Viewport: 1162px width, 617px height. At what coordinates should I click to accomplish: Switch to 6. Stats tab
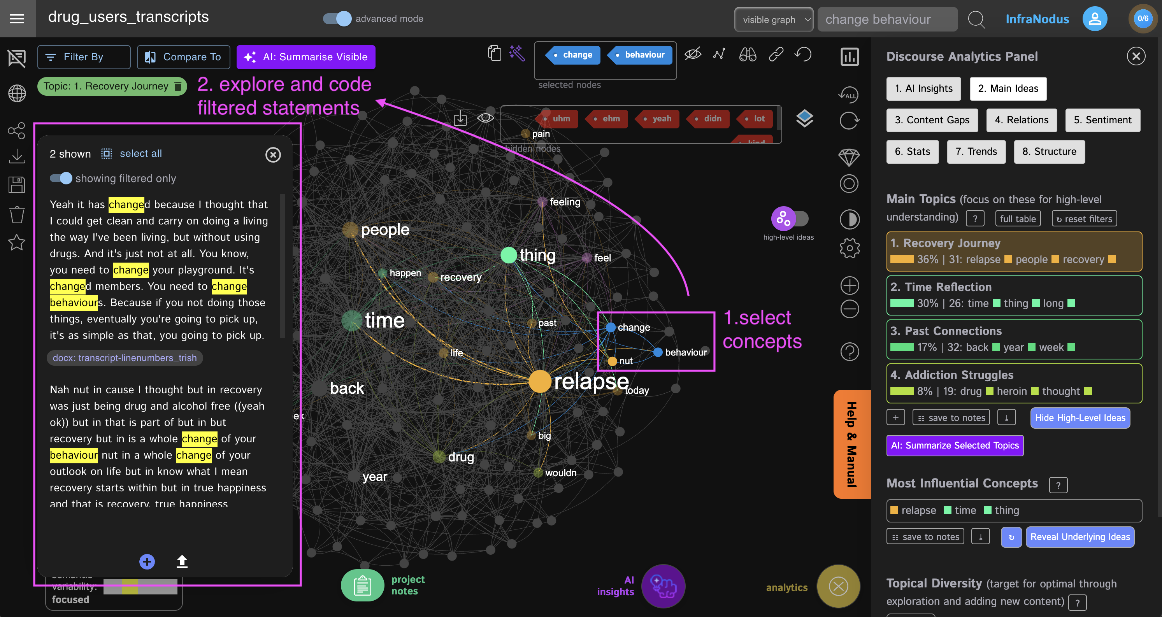click(x=912, y=152)
